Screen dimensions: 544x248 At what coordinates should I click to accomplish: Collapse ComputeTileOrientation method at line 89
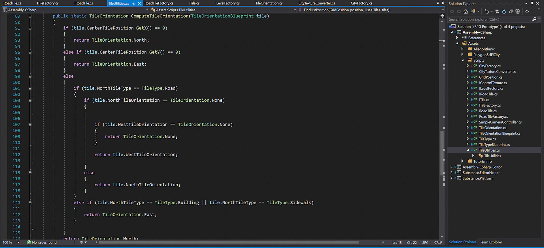point(30,16)
